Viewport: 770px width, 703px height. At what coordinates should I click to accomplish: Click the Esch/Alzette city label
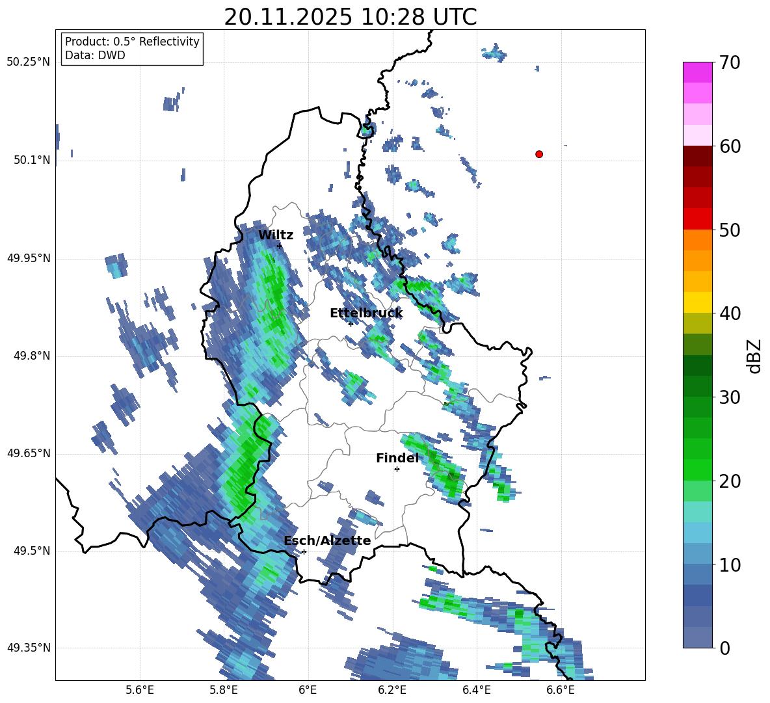point(327,541)
